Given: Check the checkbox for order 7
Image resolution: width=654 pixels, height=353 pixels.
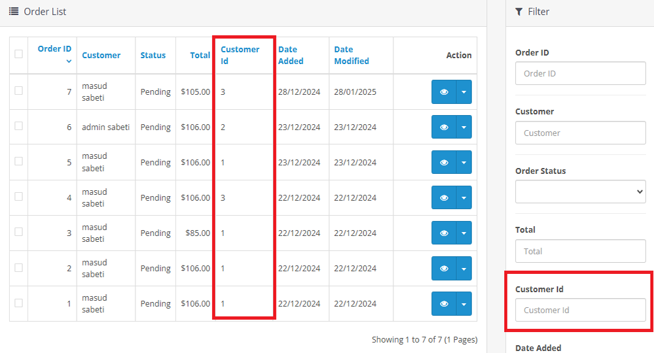Looking at the screenshot, I should click(18, 91).
